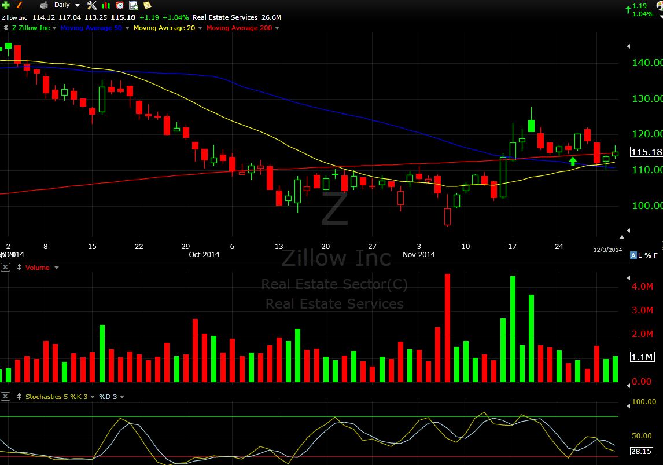Click the 140.00 price scale label
The height and width of the screenshot is (465, 663).
(x=647, y=63)
